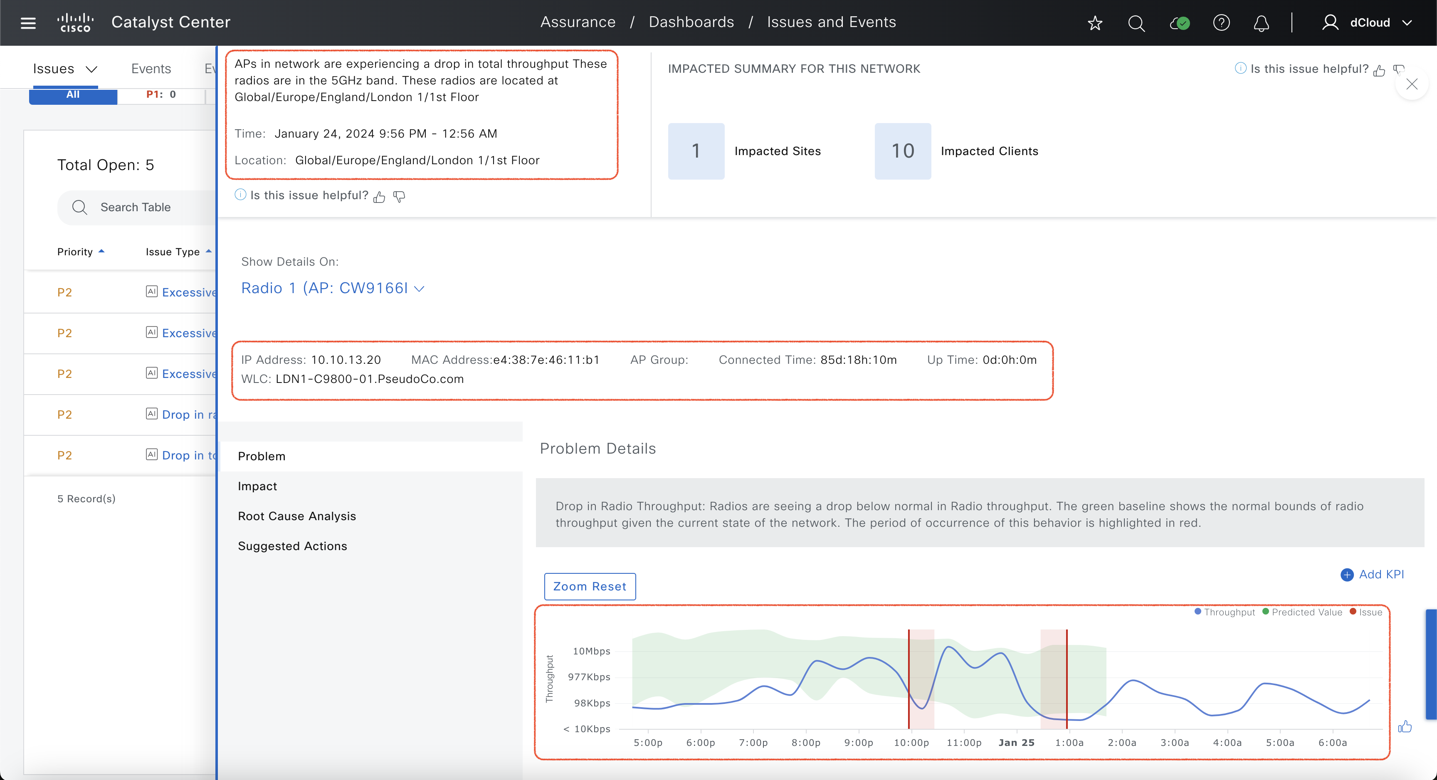
Task: Open the hamburger navigation menu
Action: tap(28, 23)
